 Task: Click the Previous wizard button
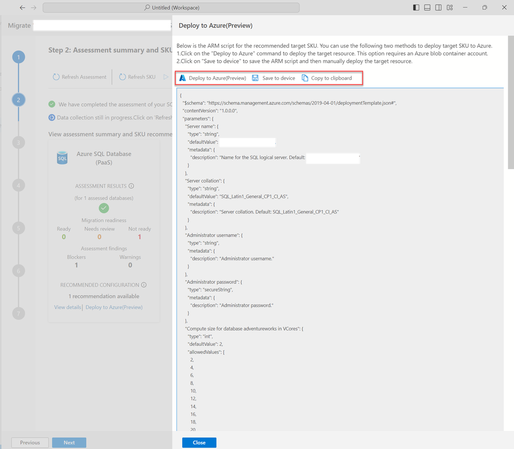(x=30, y=442)
